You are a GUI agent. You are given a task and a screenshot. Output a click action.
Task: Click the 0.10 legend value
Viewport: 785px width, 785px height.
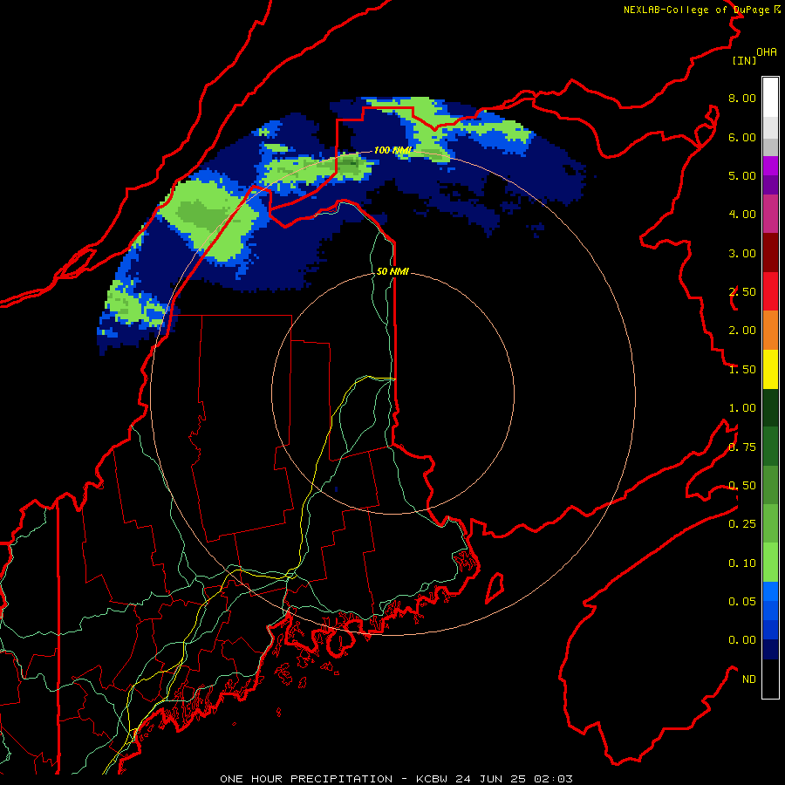(x=742, y=563)
